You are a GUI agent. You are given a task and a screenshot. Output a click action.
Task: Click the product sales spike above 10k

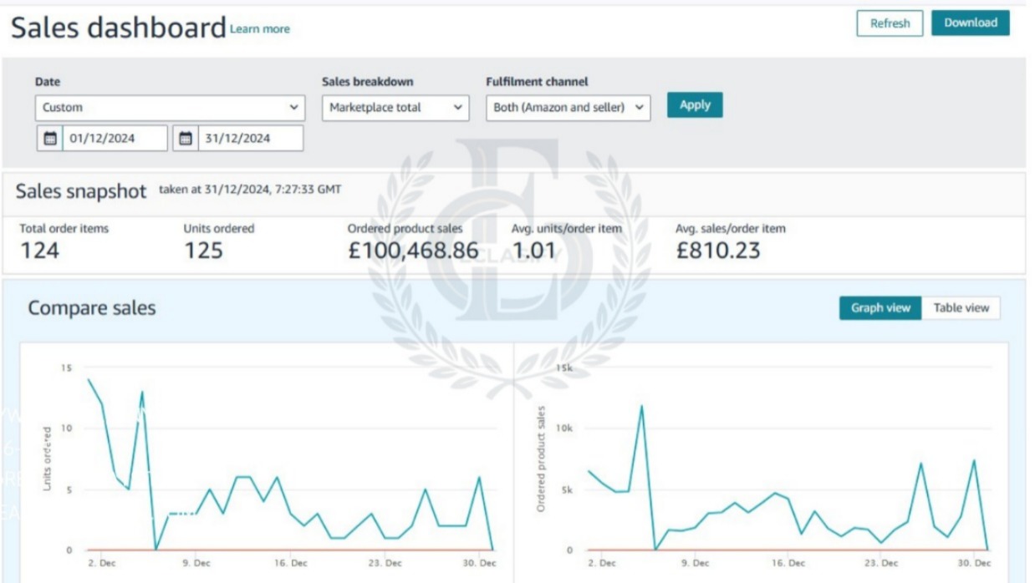point(641,406)
